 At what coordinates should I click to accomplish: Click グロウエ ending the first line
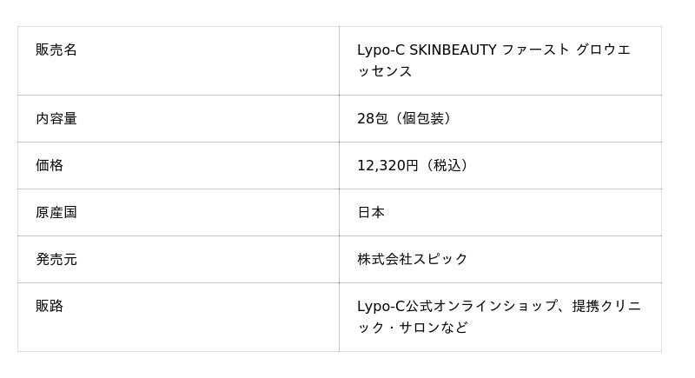604,50
